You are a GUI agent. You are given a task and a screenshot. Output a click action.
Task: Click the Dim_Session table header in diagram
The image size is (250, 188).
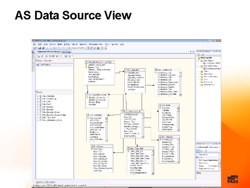(x=169, y=137)
